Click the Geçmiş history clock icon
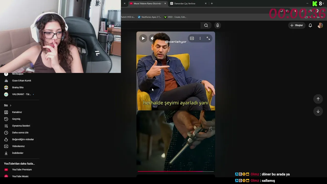The height and width of the screenshot is (184, 327). pos(6,119)
